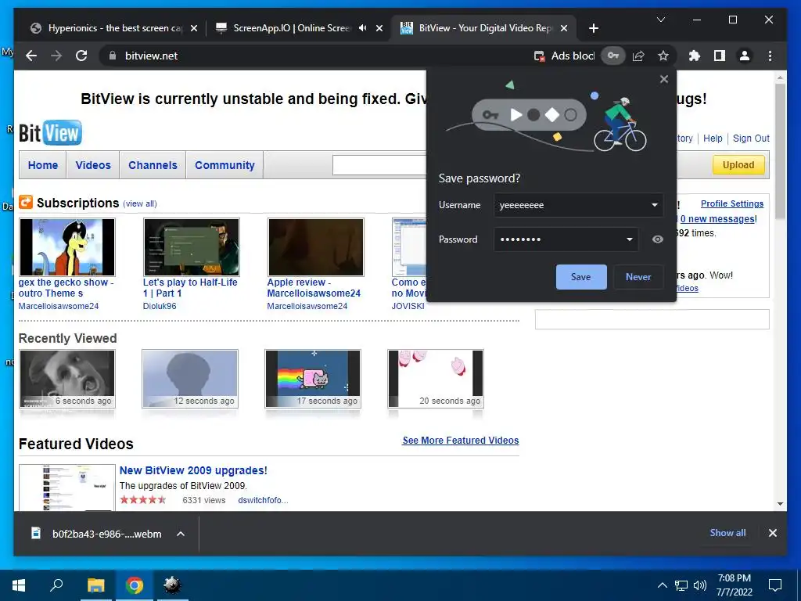Image resolution: width=801 pixels, height=601 pixels.
Task: Close the downloads bar
Action: [x=772, y=533]
